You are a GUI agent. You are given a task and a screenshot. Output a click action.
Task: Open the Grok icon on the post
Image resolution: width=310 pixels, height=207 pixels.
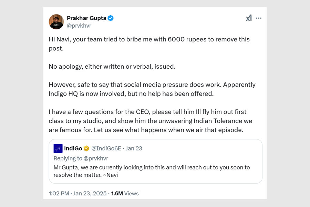coord(249,18)
